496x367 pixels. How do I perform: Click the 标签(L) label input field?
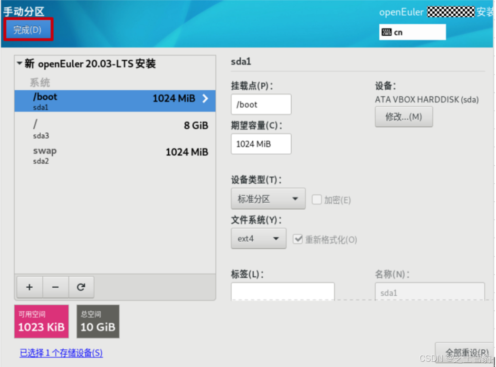(x=283, y=292)
